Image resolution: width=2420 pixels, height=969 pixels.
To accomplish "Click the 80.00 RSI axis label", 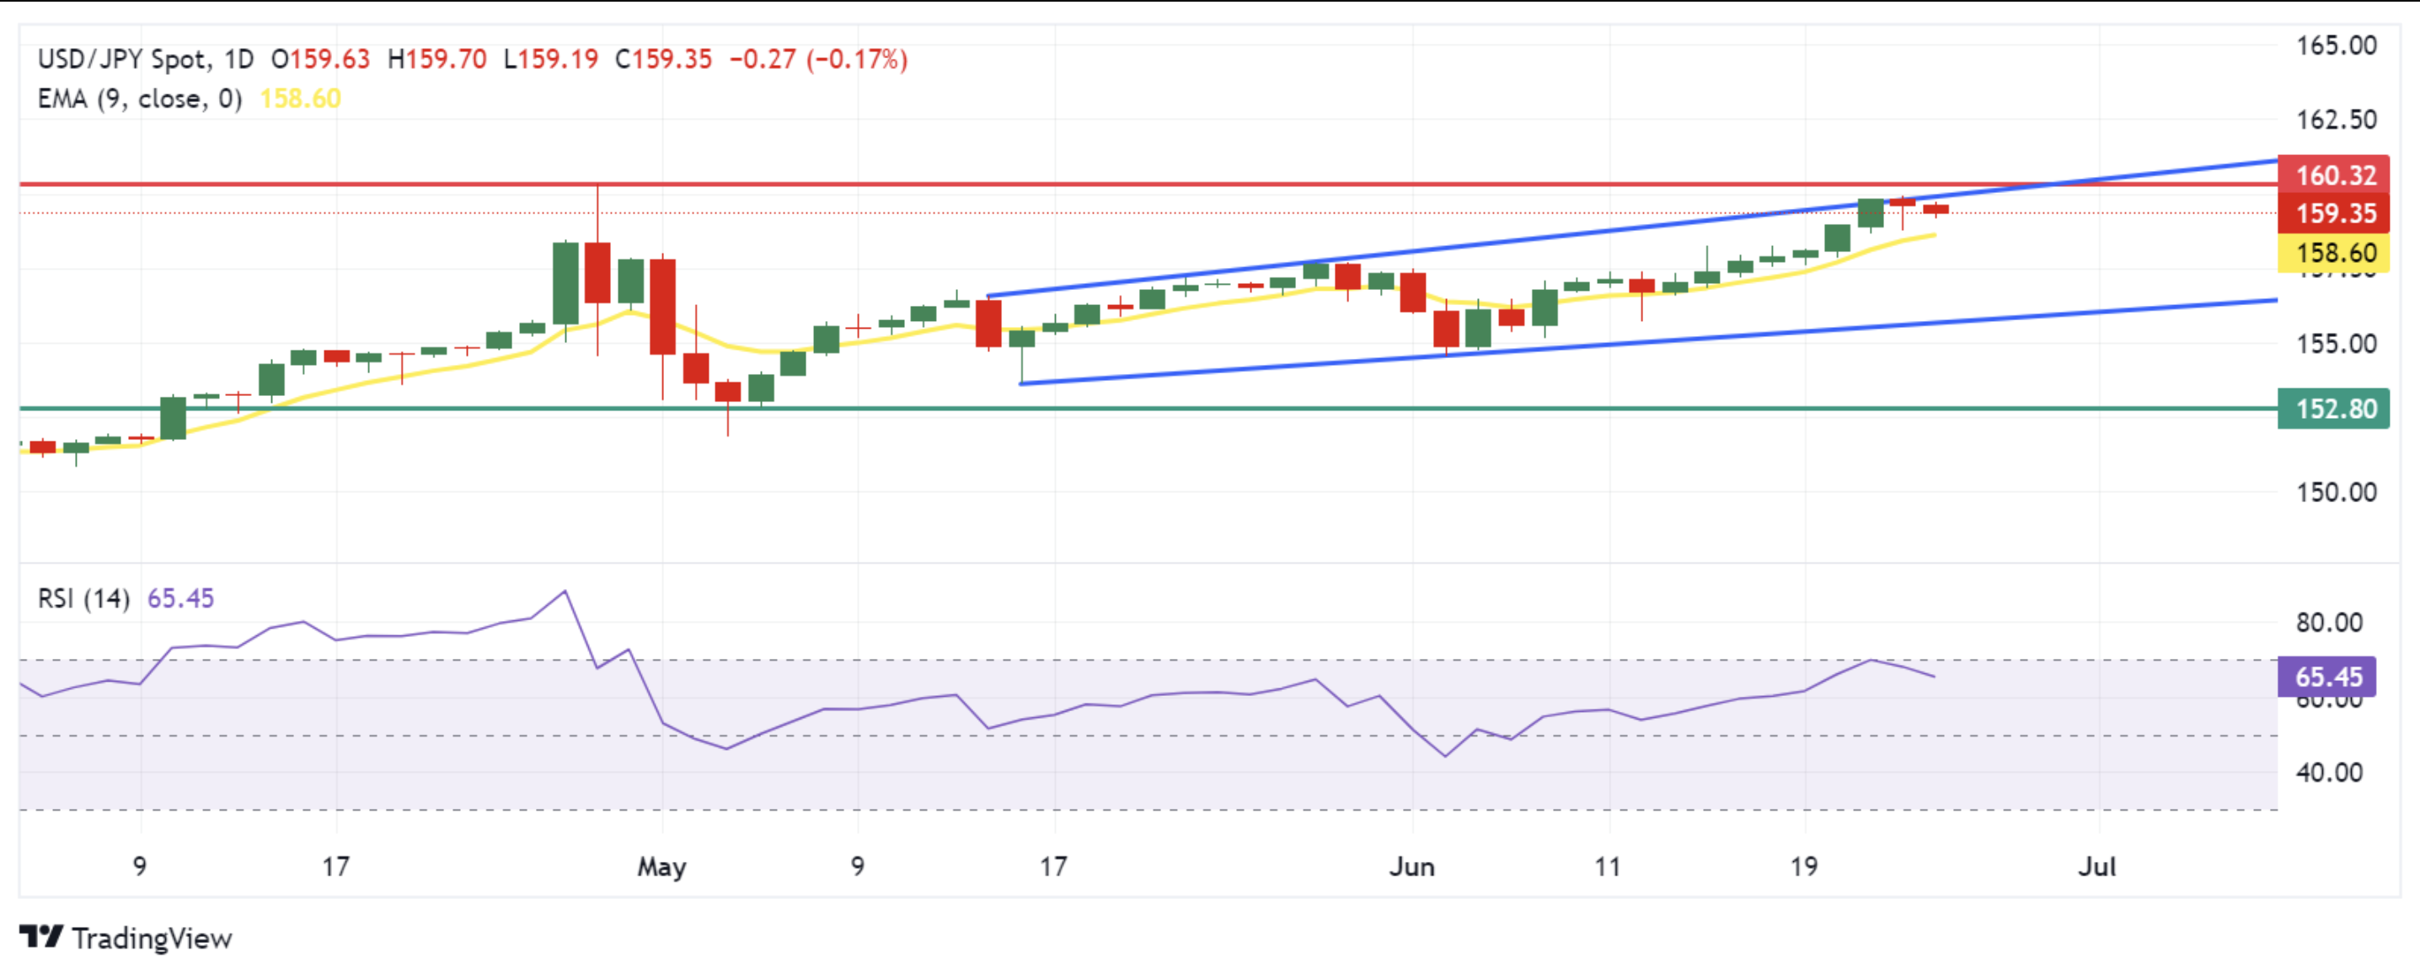I will click(2329, 622).
